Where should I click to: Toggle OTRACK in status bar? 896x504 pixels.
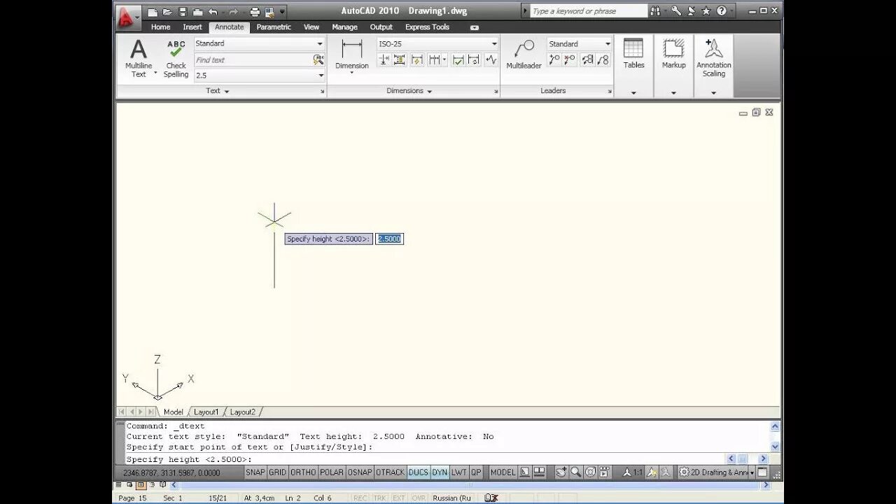tap(391, 472)
